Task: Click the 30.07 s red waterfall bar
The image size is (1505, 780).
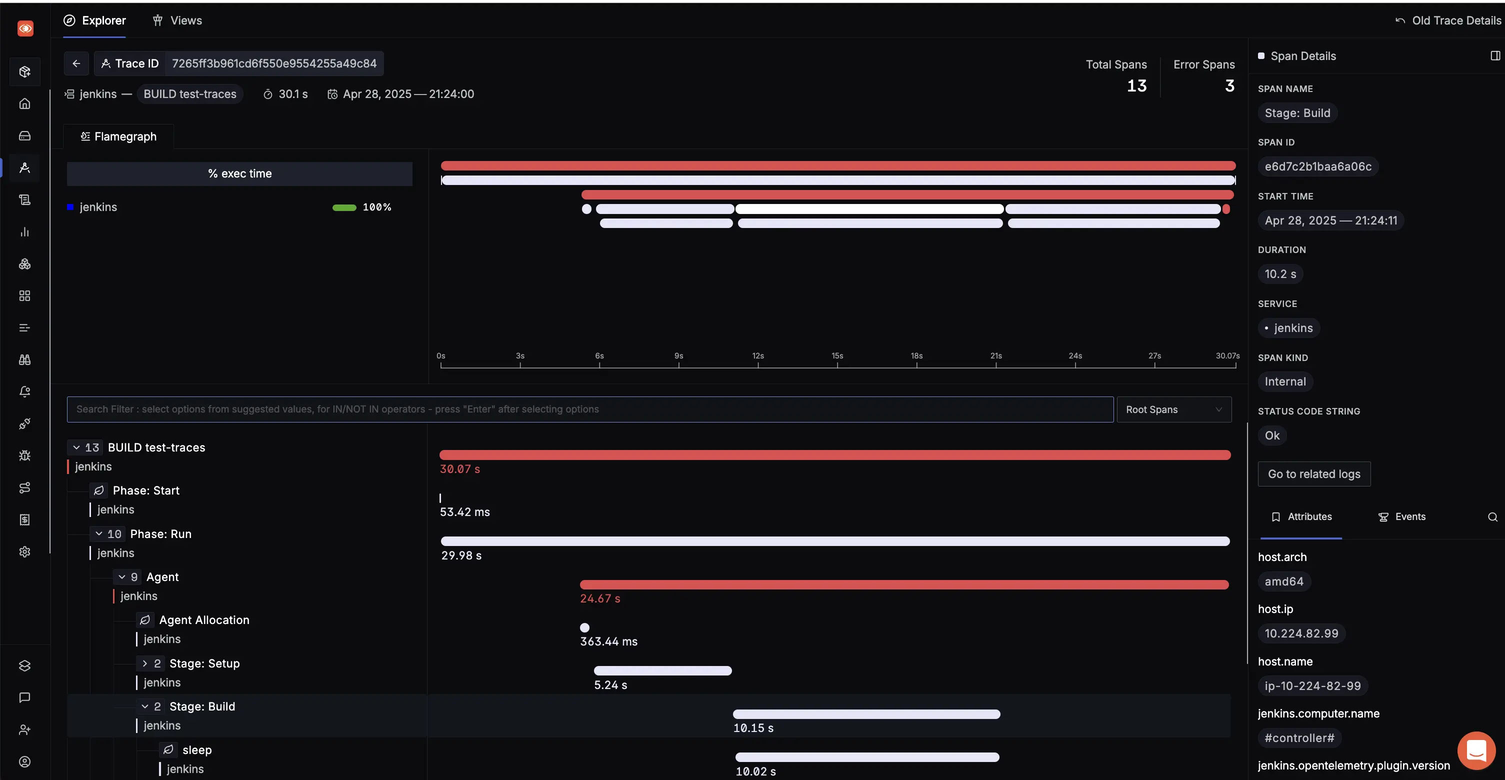Action: pyautogui.click(x=835, y=455)
